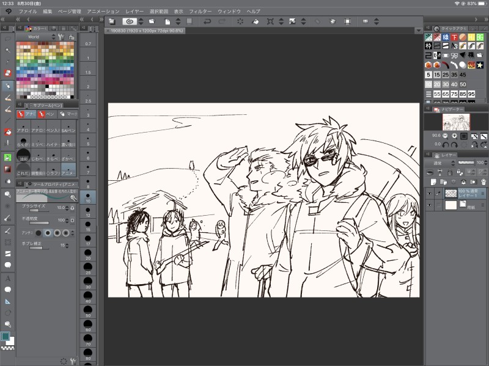Viewport: 489px width, 366px height.
Task: Select the SAIペン sub tool
Action: tap(68, 128)
